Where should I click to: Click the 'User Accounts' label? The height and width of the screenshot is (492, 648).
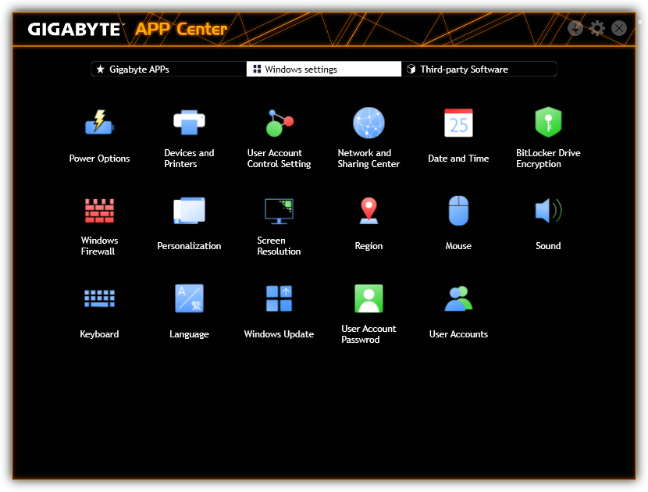click(x=458, y=334)
